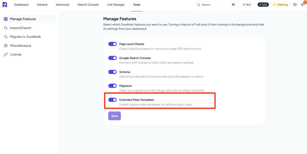Image resolution: width=307 pixels, height=154 pixels.
Task: Select the Tools tab
Action: (137, 5)
